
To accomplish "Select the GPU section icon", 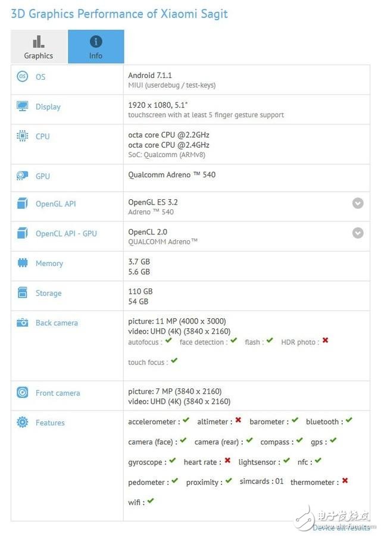I will pyautogui.click(x=22, y=175).
